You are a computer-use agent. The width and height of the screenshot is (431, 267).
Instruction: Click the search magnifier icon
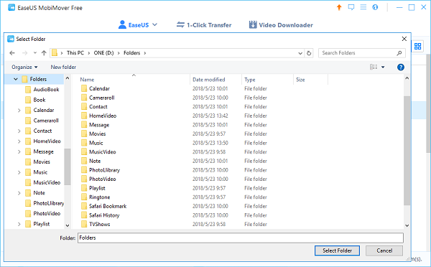tap(399, 53)
